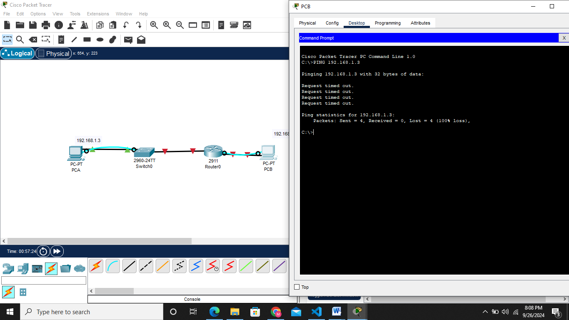Open the Extensions menu
This screenshot has width=569, height=320.
[x=98, y=14]
